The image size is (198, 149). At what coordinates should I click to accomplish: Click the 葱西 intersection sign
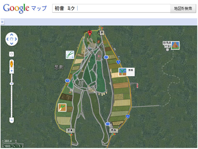[x=113, y=130]
